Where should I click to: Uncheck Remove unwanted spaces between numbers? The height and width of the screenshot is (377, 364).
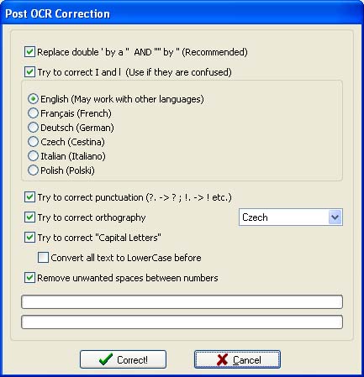[29, 278]
